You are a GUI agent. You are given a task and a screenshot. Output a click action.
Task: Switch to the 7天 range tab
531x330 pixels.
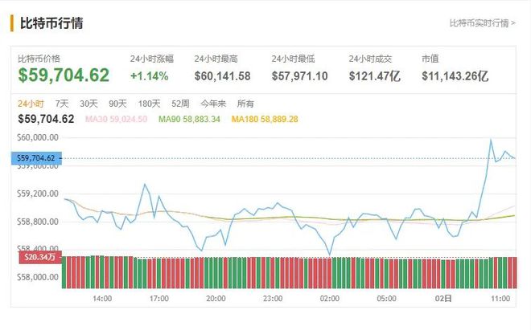tap(62, 104)
